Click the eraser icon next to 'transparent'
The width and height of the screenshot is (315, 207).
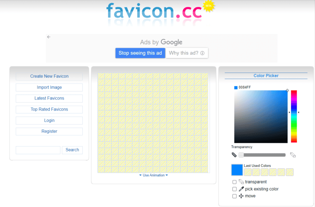(x=241, y=182)
